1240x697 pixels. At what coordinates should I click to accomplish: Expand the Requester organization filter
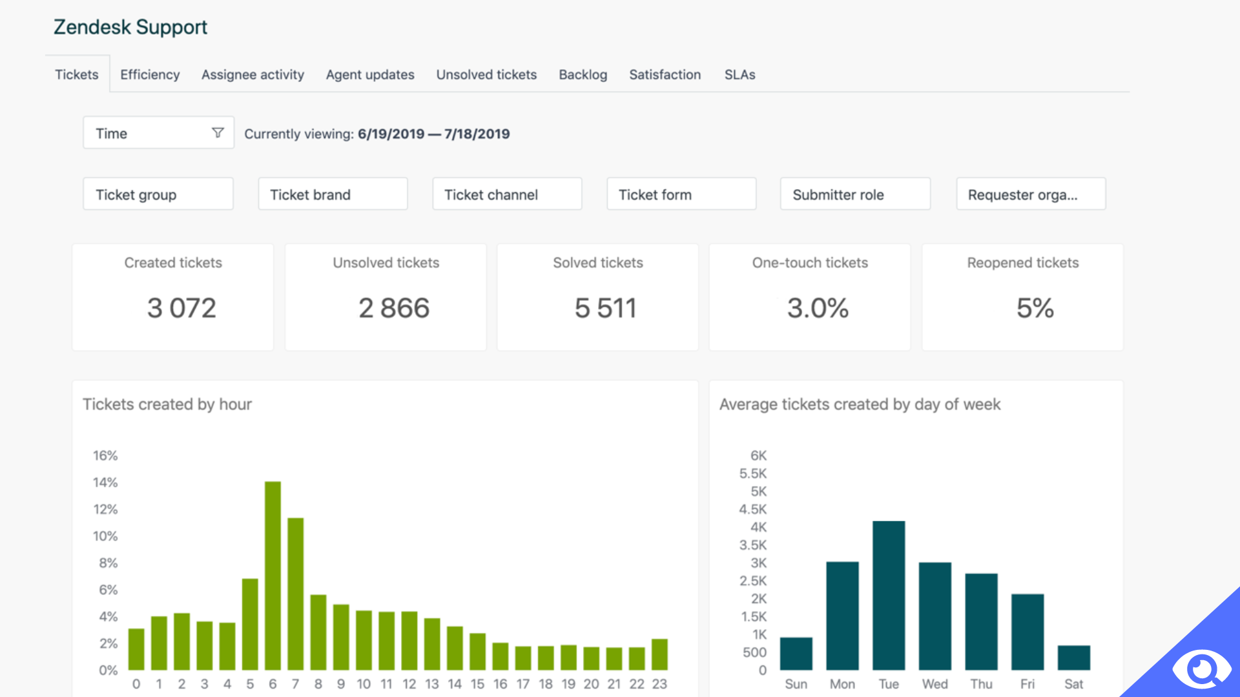click(1031, 194)
